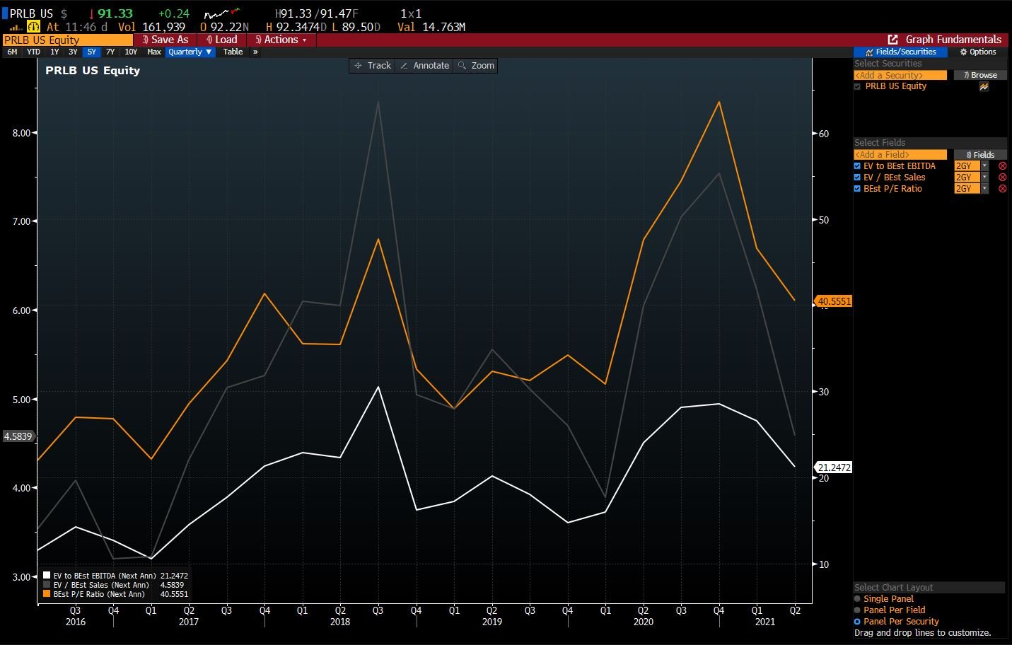Image resolution: width=1012 pixels, height=645 pixels.
Task: Click the signal bars icon in header
Action: pos(16,28)
